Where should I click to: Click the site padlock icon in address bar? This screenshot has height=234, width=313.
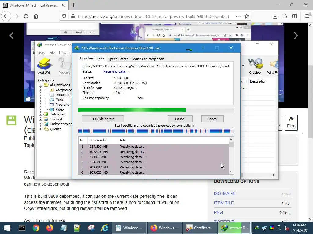click(x=73, y=16)
